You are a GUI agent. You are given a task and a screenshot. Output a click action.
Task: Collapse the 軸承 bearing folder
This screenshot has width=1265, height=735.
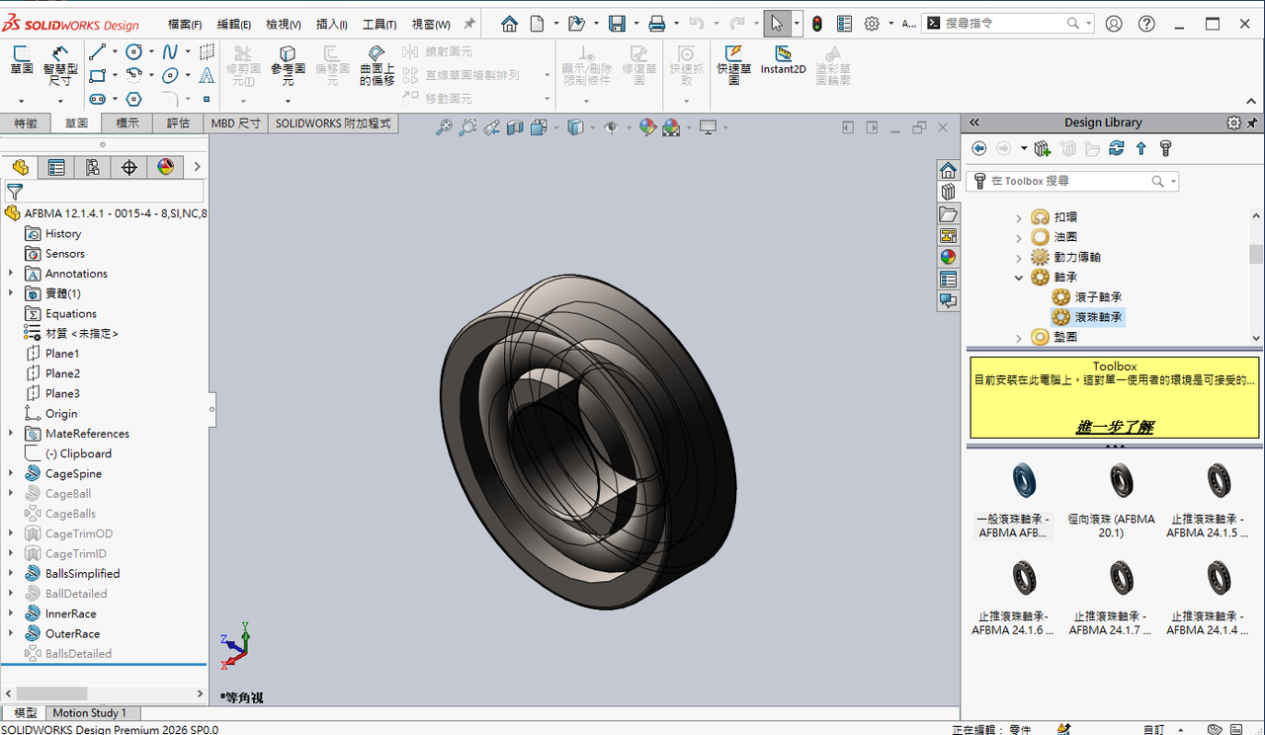click(x=1019, y=278)
